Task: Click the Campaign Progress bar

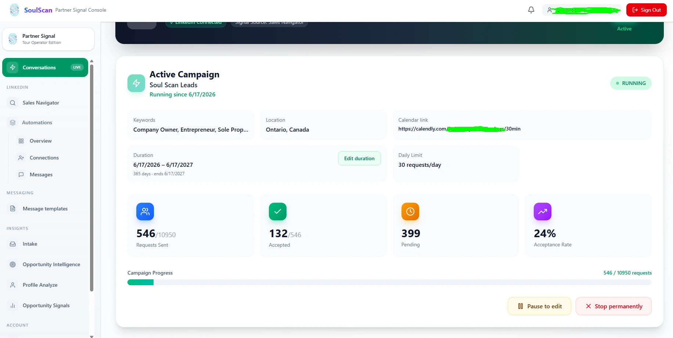Action: (x=389, y=282)
